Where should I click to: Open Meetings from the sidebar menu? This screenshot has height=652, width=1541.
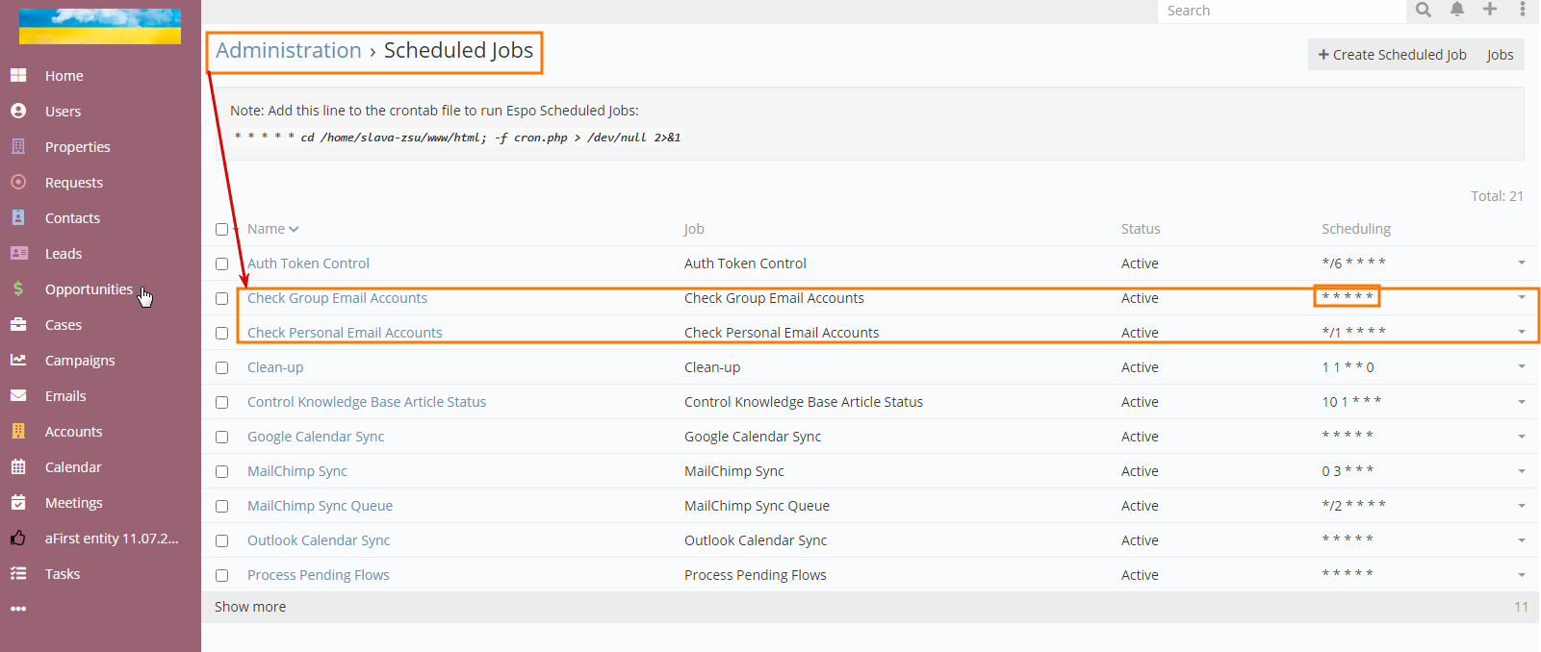(x=73, y=503)
